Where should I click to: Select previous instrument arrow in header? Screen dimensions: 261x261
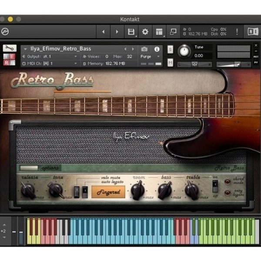click(125, 49)
